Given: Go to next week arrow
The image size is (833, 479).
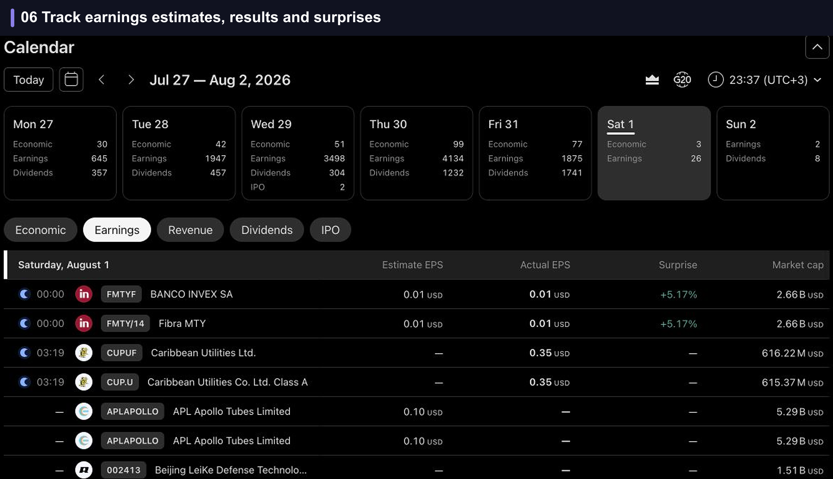Looking at the screenshot, I should coord(131,79).
